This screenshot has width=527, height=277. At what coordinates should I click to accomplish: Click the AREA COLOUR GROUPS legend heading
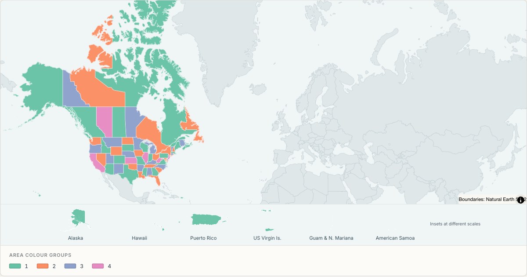point(40,255)
